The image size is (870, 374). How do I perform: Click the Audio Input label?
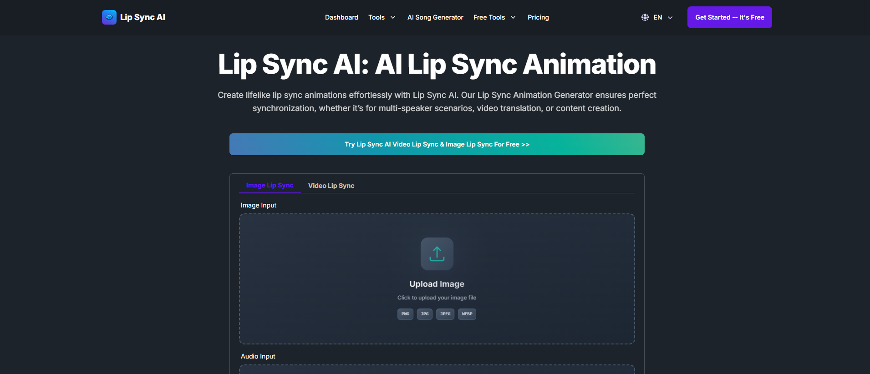point(258,356)
